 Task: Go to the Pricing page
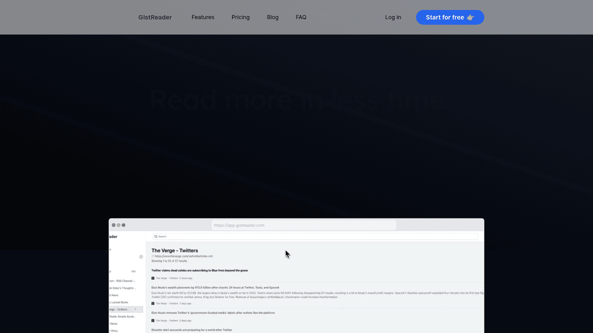coord(240,17)
